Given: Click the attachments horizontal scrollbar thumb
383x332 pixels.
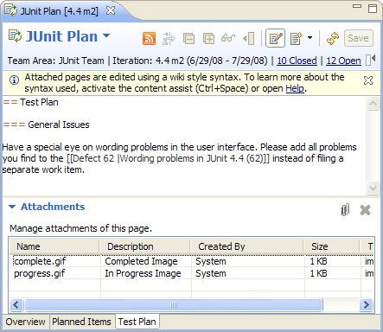Looking at the screenshot, I should point(174,304).
